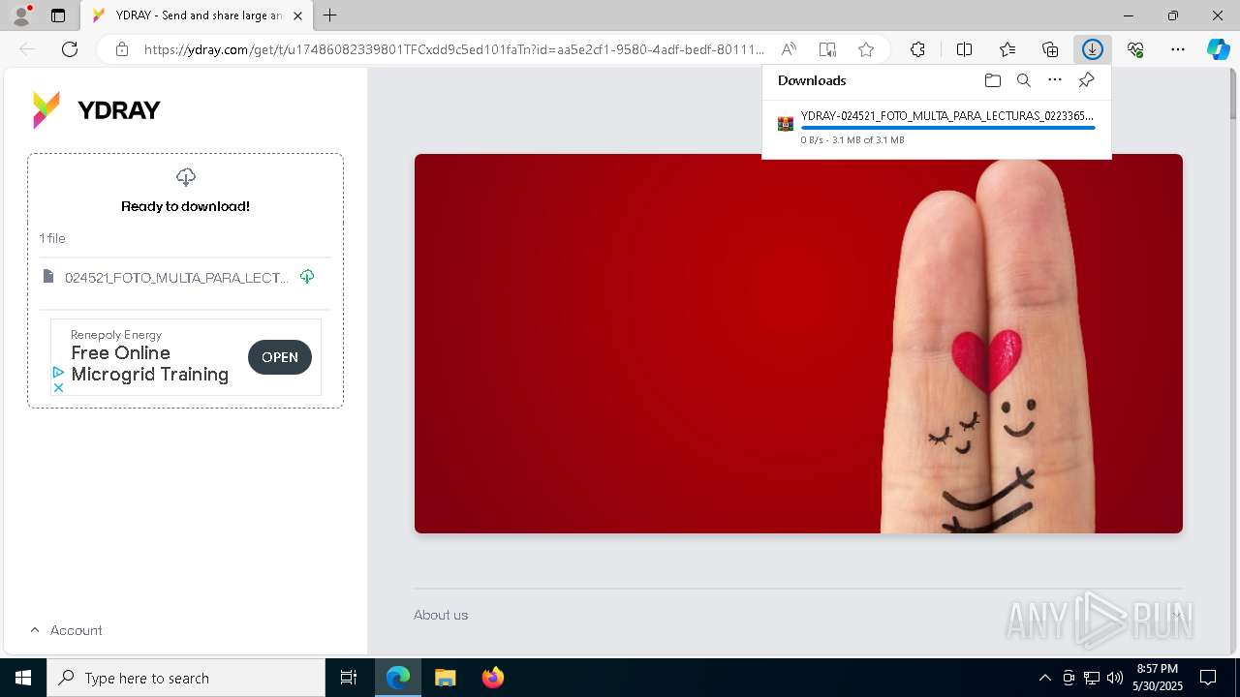Viewport: 1240px width, 697px height.
Task: Click the 024521_FOTO_MULTA_PARA_LECT file name
Action: click(x=177, y=278)
